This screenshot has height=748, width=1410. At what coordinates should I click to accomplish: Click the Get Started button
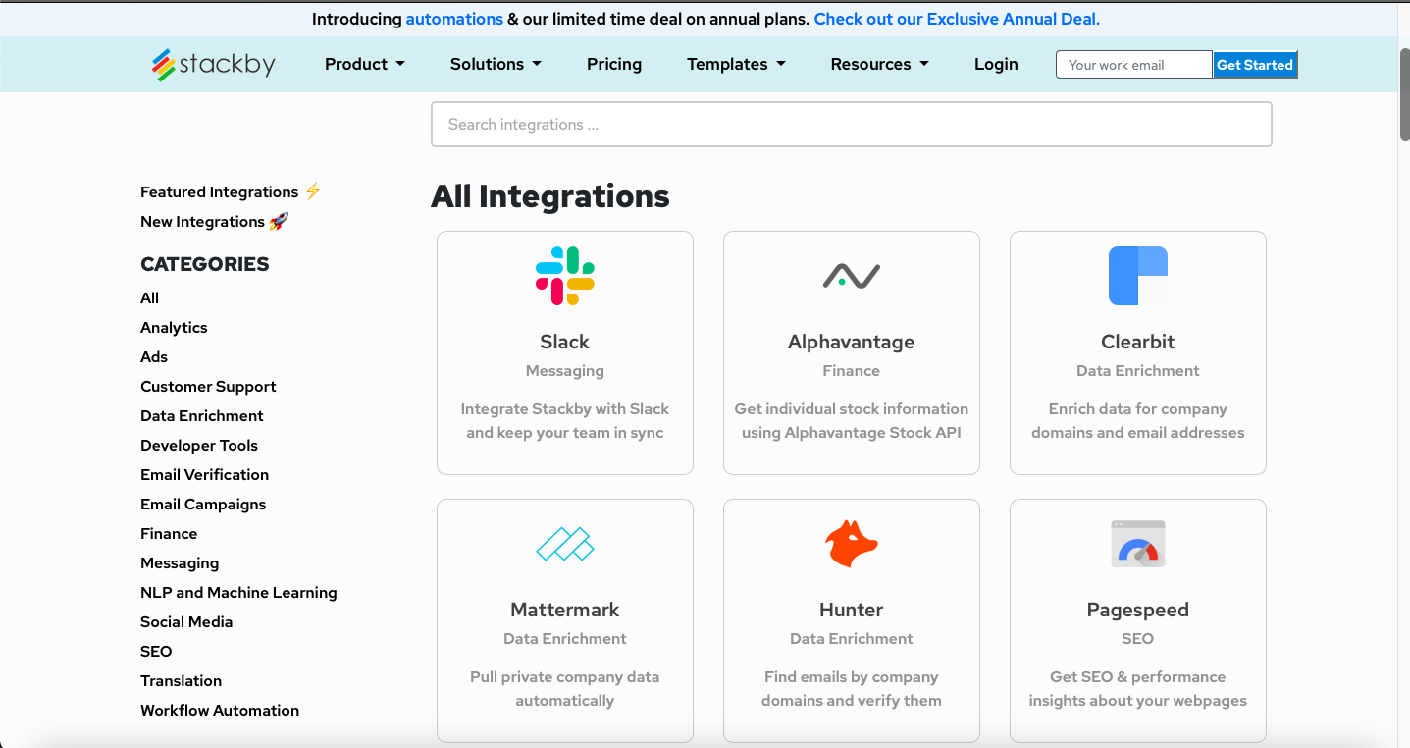coord(1255,65)
